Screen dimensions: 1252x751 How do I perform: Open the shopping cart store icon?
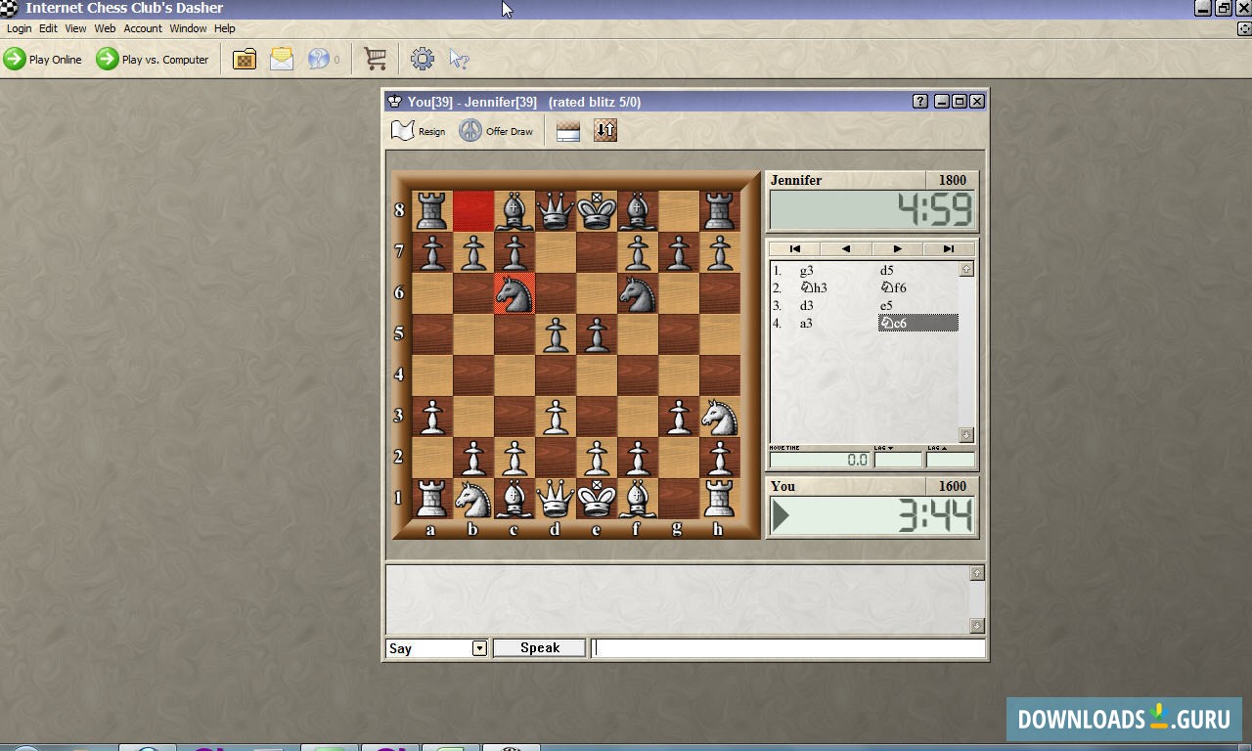tap(375, 60)
